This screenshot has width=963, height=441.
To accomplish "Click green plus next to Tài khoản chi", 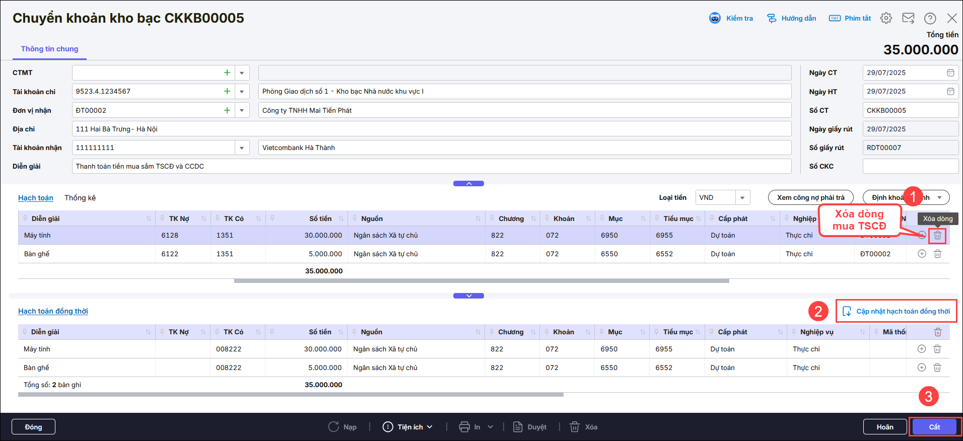I will (227, 91).
